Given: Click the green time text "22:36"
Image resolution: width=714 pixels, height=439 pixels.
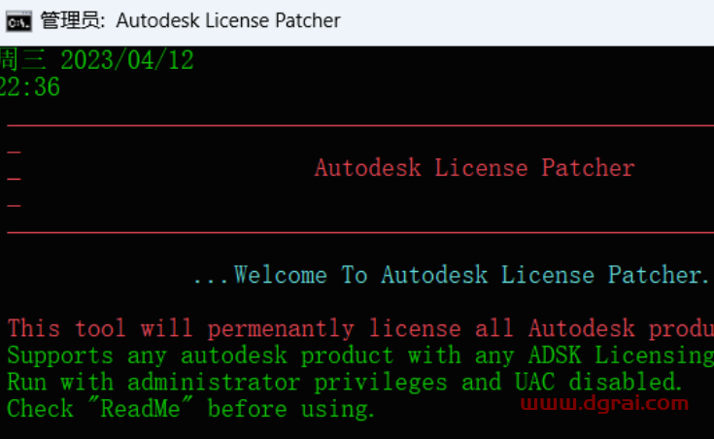Looking at the screenshot, I should coord(29,87).
